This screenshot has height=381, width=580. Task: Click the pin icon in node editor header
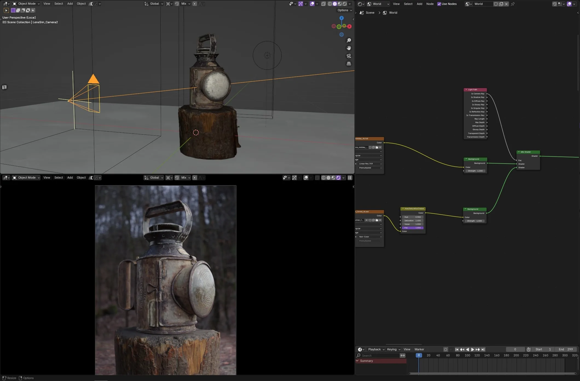(513, 4)
